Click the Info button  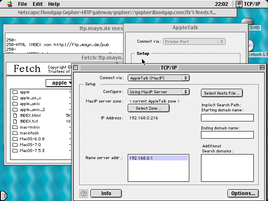tap(106, 193)
